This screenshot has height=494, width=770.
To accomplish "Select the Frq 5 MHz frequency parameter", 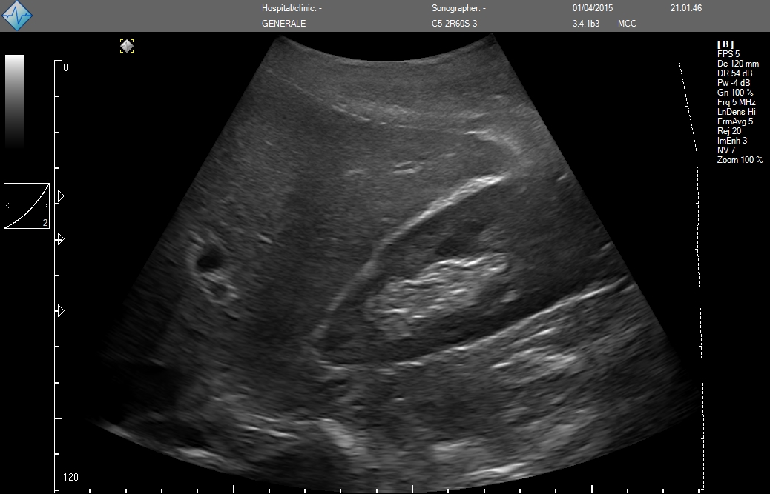I will tap(736, 102).
